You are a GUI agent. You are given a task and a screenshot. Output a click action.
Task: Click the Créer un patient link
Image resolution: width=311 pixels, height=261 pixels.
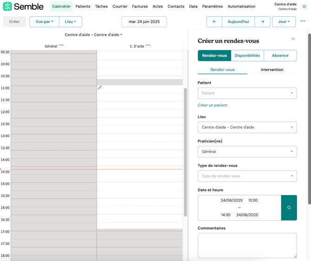click(212, 105)
